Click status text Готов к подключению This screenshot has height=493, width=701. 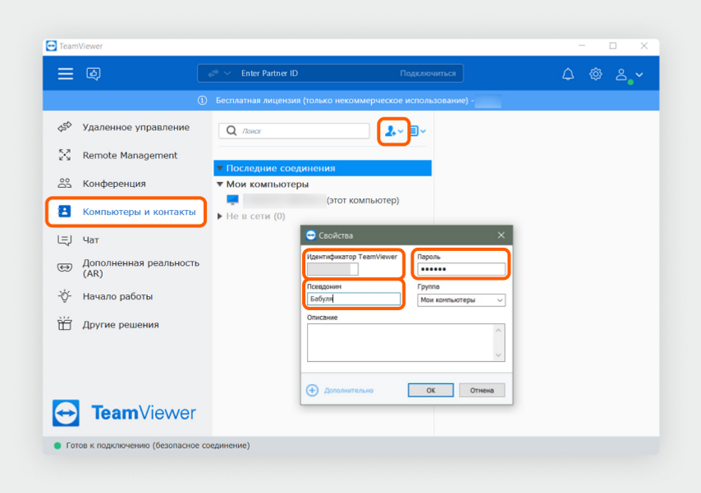(x=158, y=445)
